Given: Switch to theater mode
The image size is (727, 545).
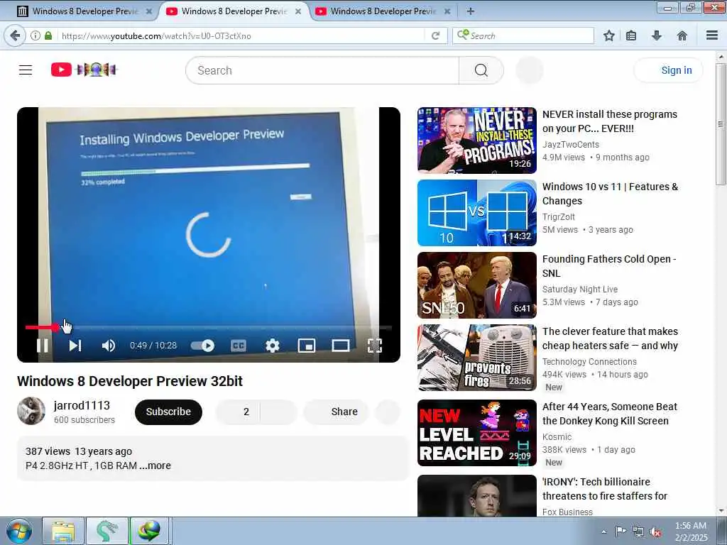Looking at the screenshot, I should tap(341, 346).
